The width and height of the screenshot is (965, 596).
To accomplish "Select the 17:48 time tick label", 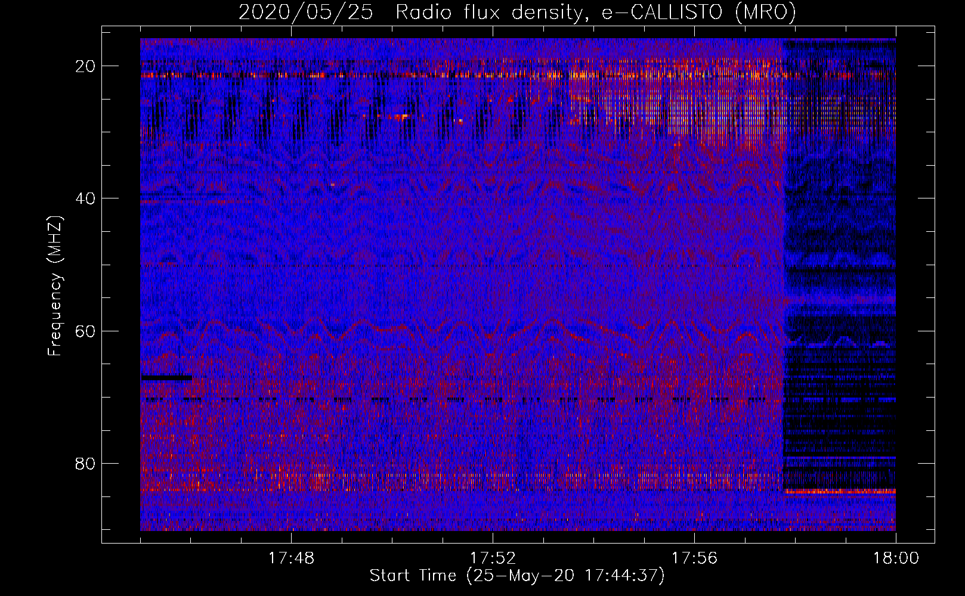I will (x=291, y=558).
